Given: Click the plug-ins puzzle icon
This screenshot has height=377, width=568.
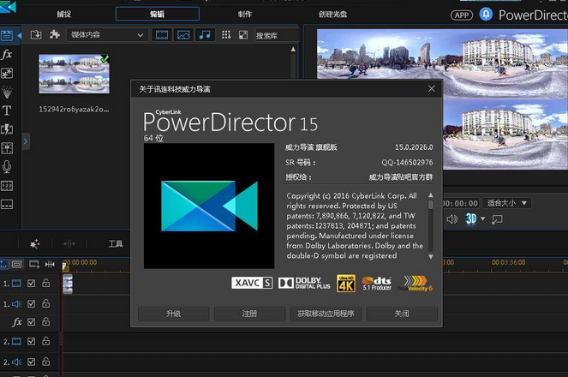Looking at the screenshot, I should (x=55, y=35).
